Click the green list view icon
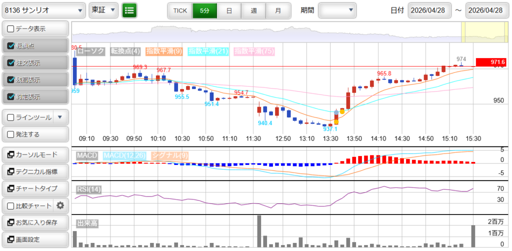 click(129, 10)
